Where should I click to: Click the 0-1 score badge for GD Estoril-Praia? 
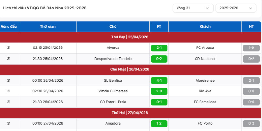[x=159, y=102]
